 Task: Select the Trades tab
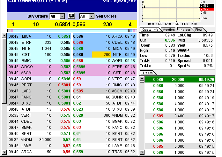[148, 73]
